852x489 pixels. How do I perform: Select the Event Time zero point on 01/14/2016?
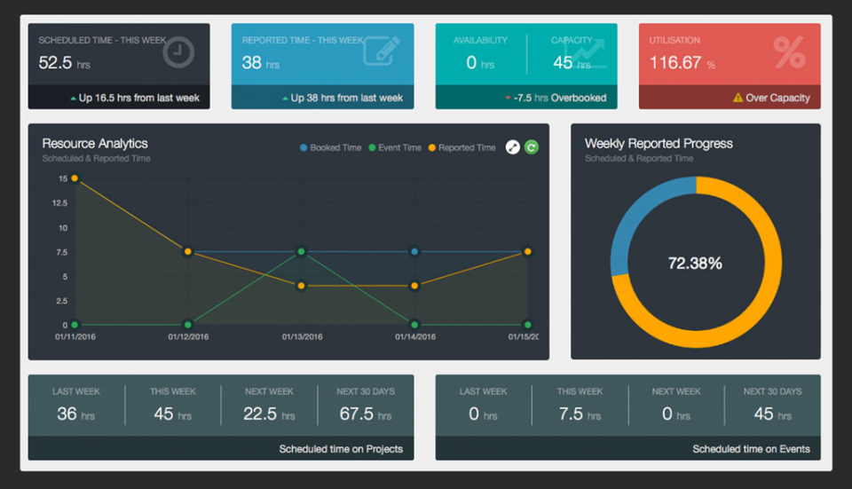click(x=414, y=325)
